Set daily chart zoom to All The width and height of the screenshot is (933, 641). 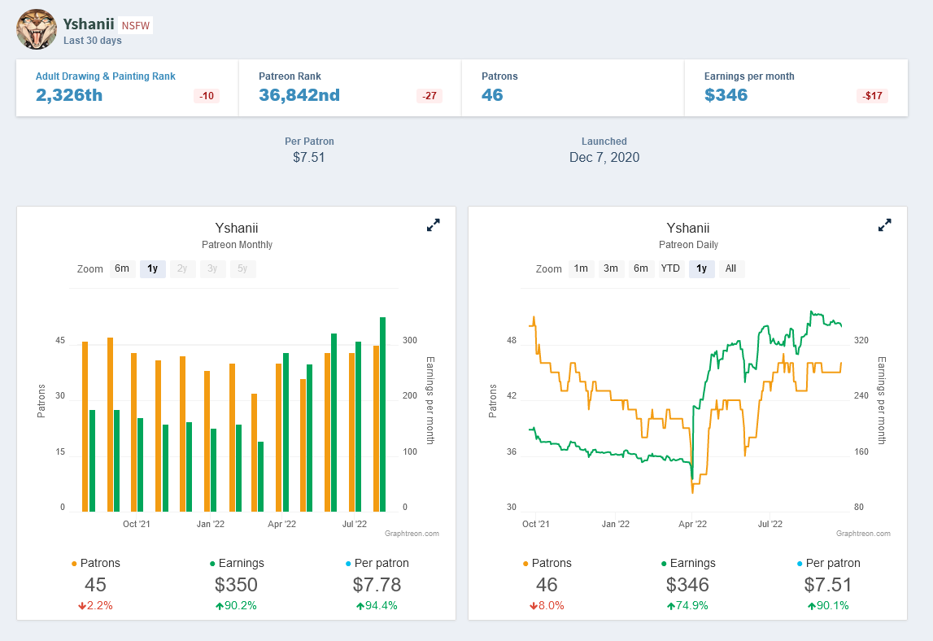pos(731,268)
